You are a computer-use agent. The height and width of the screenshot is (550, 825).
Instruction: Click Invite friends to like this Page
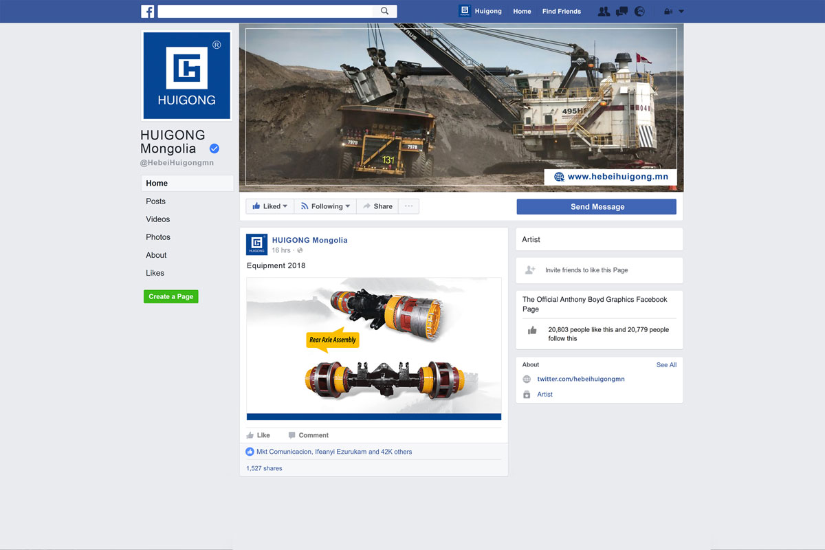click(586, 270)
